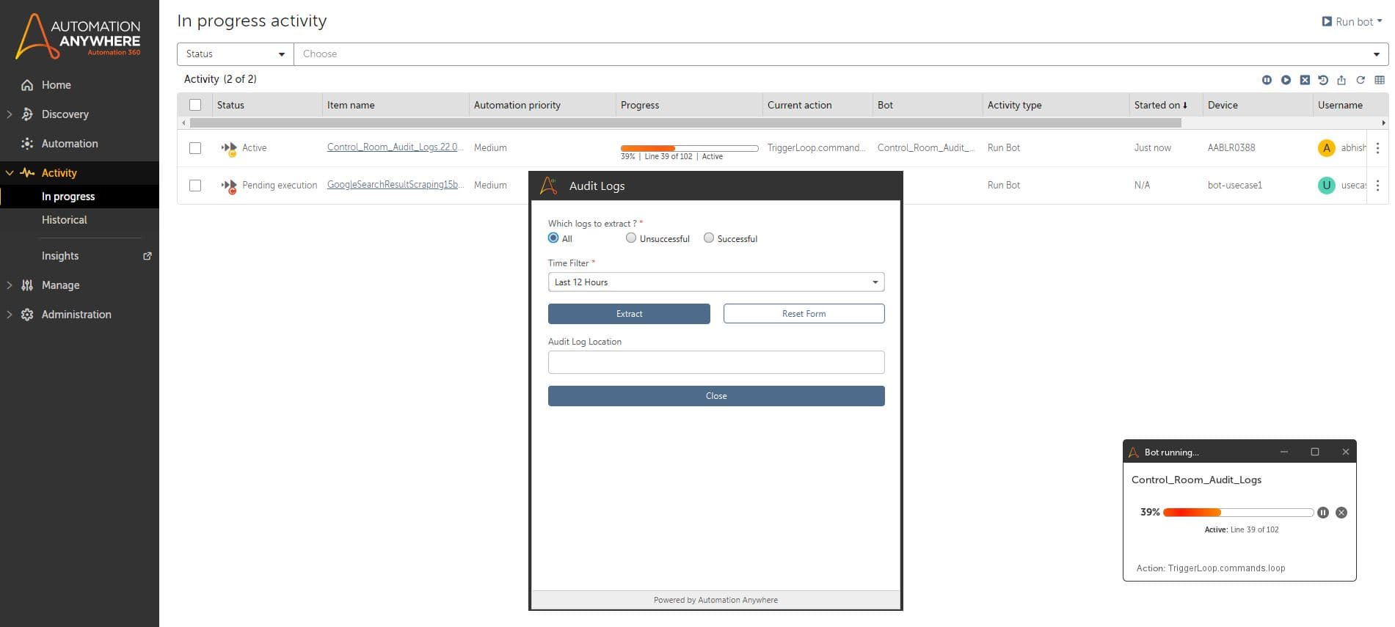Viewport: 1395px width, 627px height.
Task: Export the activity table via upload icon
Action: [x=1341, y=80]
